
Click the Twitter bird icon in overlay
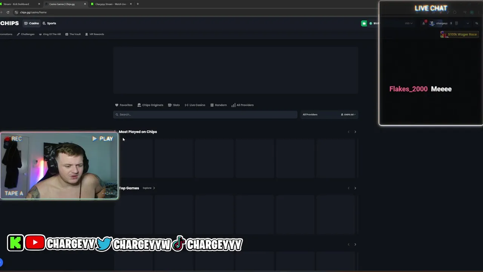pos(104,244)
